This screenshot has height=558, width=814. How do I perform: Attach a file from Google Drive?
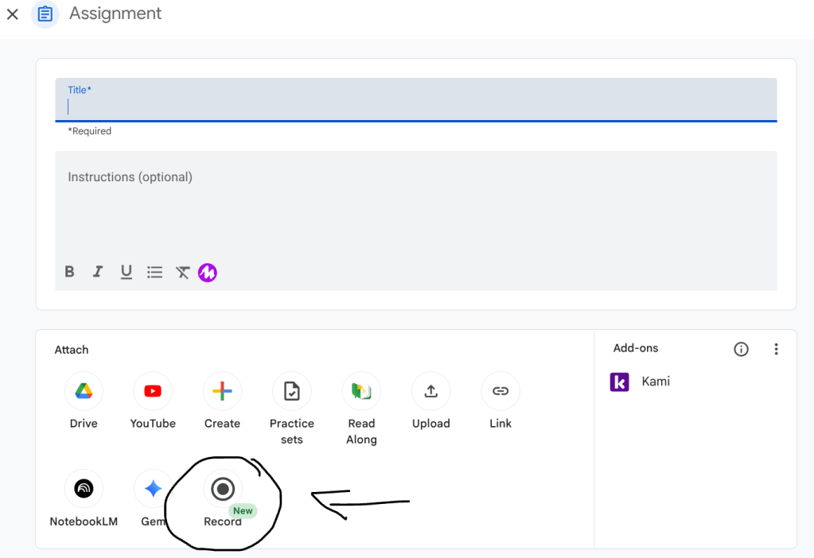(84, 391)
